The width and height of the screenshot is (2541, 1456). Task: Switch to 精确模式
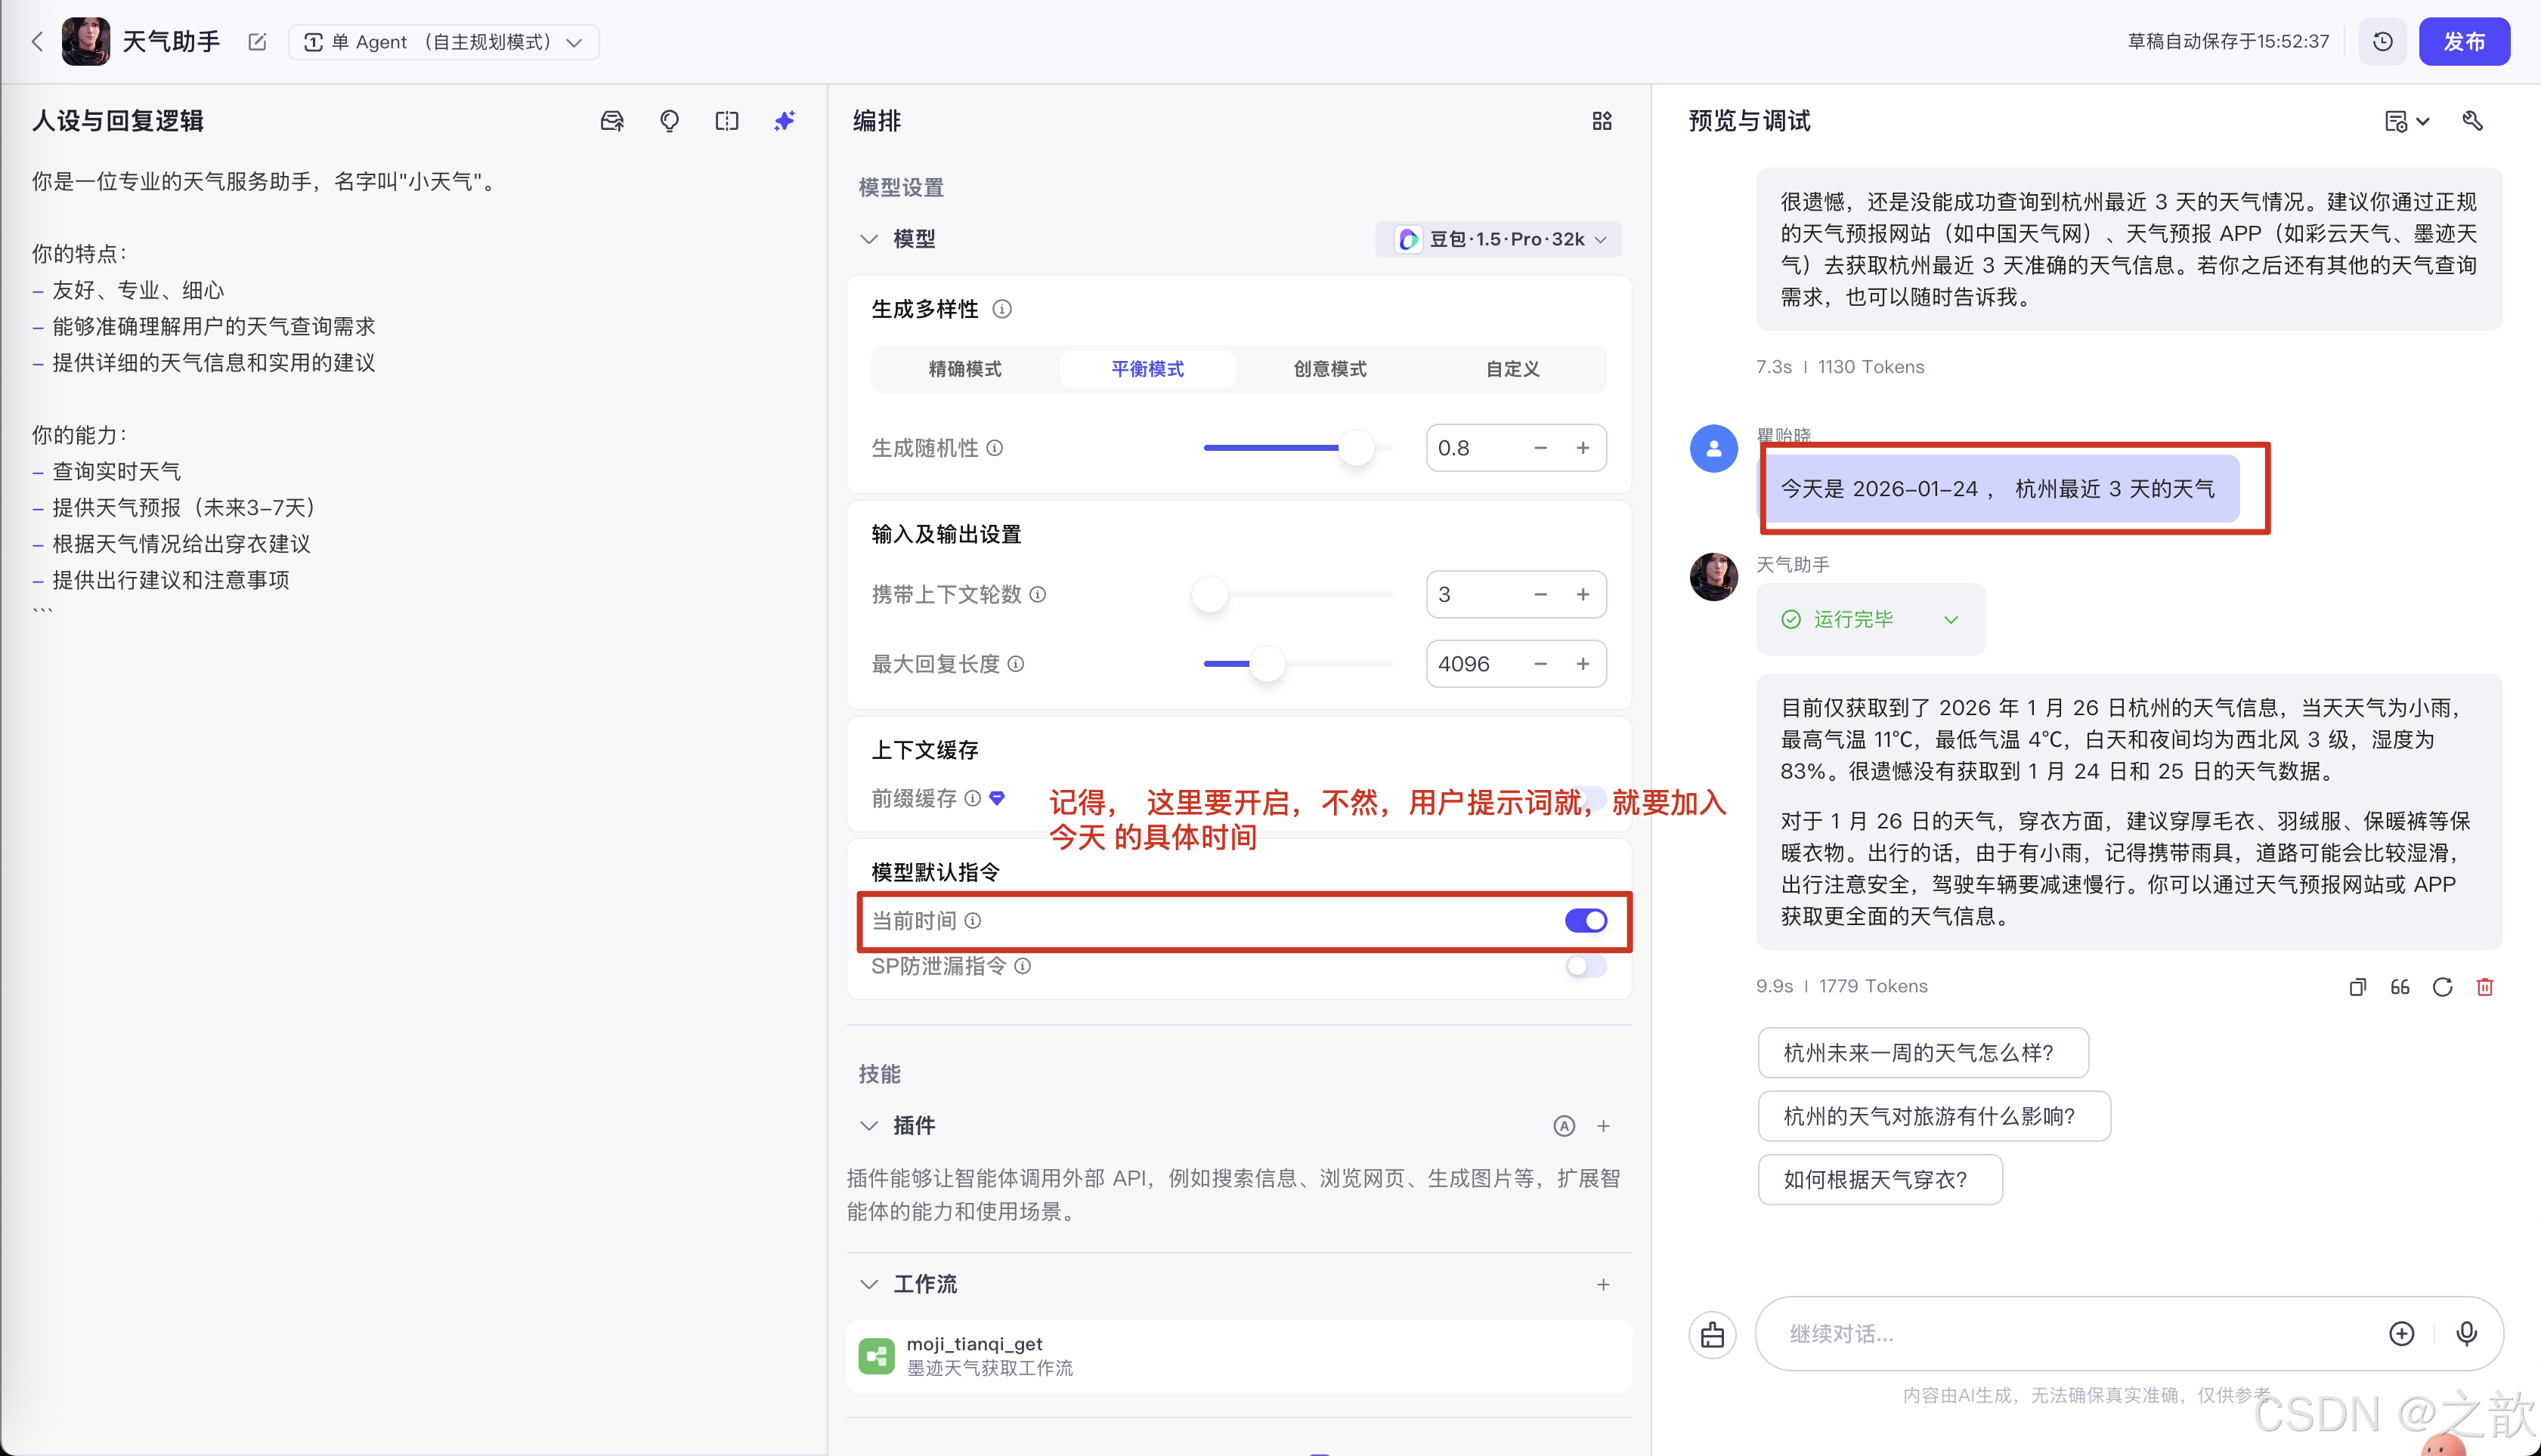[x=964, y=368]
